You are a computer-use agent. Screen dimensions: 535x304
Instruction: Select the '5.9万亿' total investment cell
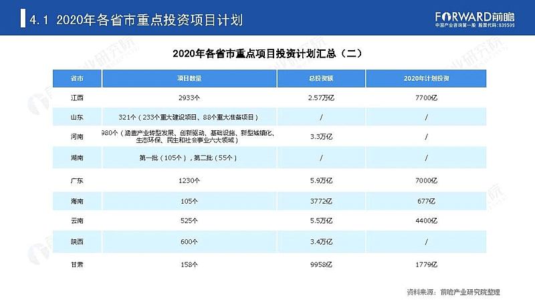pyautogui.click(x=321, y=180)
